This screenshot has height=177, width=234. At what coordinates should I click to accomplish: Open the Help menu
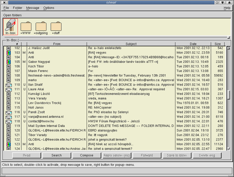pyautogui.click(x=227, y=8)
